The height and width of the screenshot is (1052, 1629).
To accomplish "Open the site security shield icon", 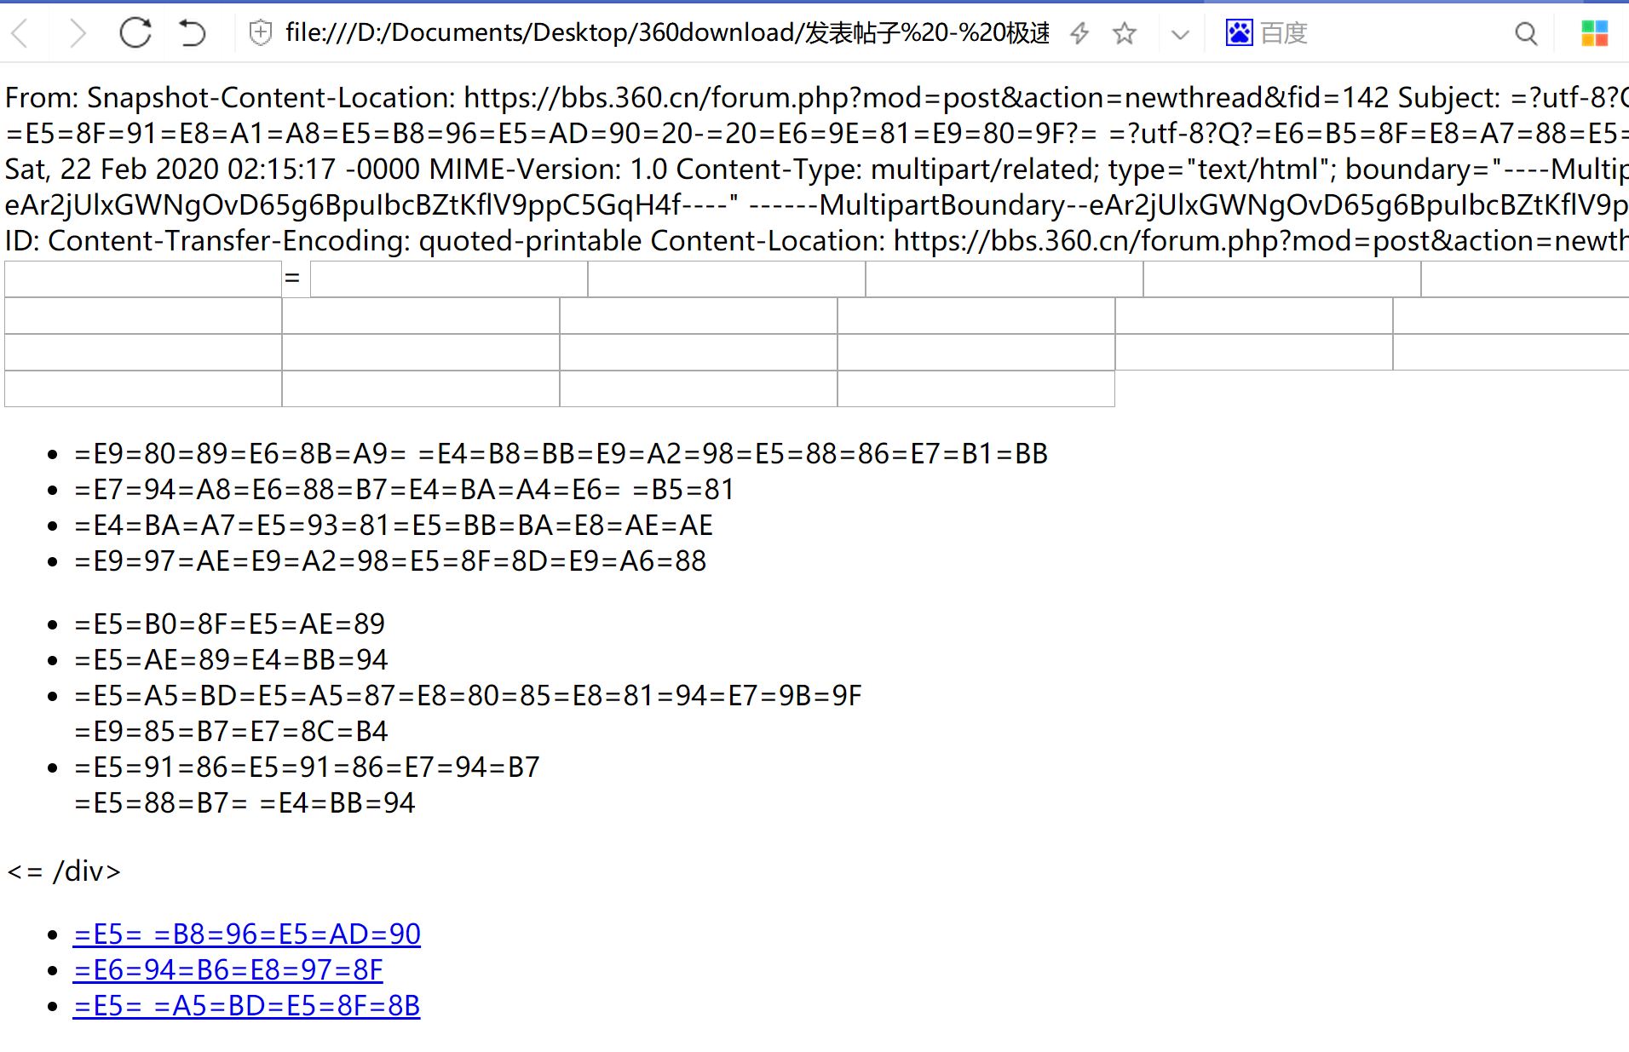I will point(260,33).
